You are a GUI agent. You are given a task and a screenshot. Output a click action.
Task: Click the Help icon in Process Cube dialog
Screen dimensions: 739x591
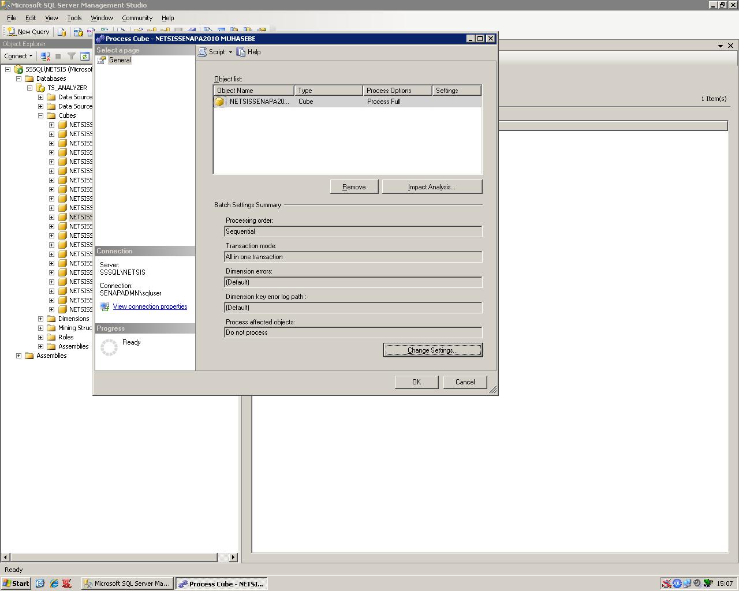(x=241, y=52)
